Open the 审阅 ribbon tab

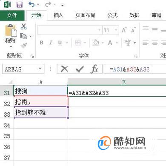156,15
